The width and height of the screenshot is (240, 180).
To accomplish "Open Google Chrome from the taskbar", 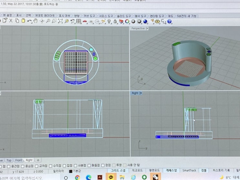I will 78,177.
